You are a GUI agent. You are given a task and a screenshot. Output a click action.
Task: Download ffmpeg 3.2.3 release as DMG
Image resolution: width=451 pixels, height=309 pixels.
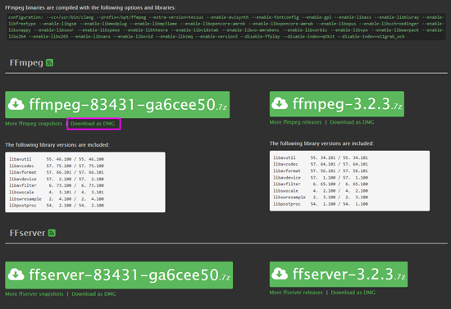[x=352, y=122]
